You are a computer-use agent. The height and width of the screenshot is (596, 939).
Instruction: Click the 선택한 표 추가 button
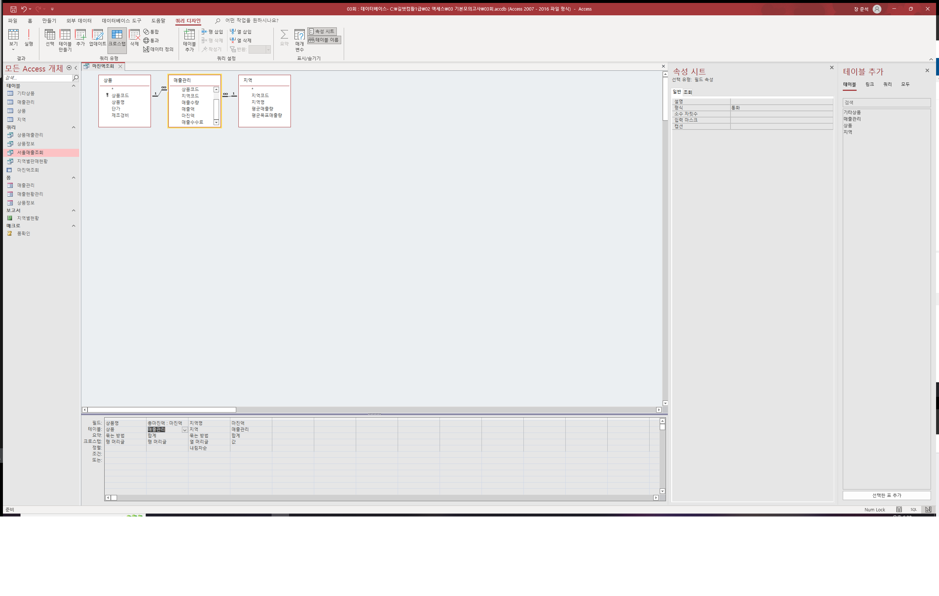(887, 495)
